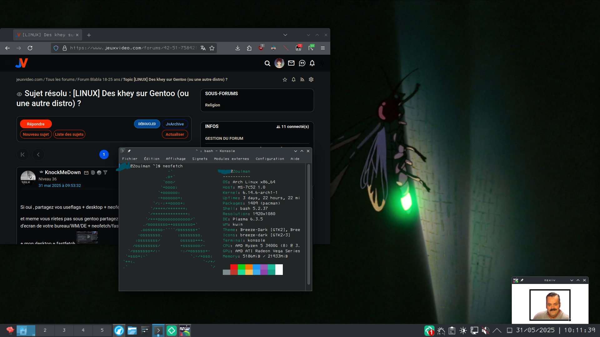Open Tous les forums breadcrumb link
The height and width of the screenshot is (337, 600).
(x=60, y=80)
